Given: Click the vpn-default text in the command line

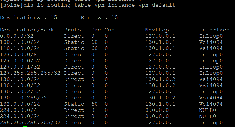Looking at the screenshot, I should point(157,5).
